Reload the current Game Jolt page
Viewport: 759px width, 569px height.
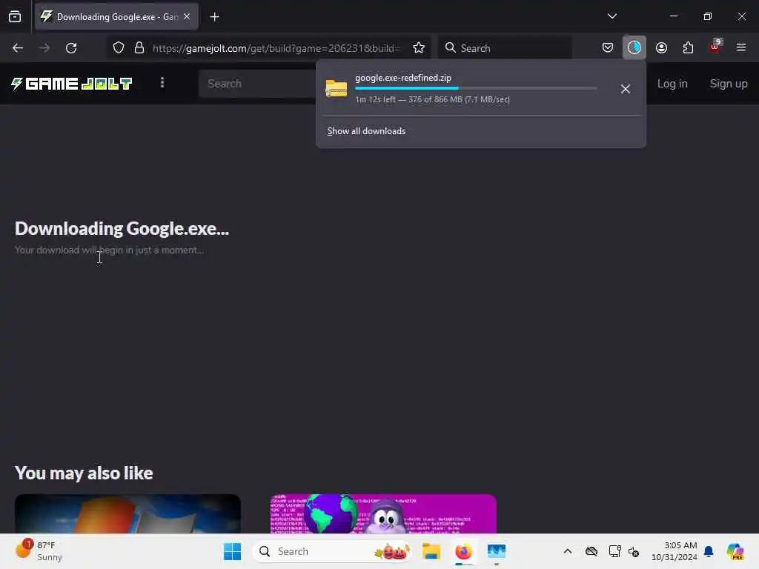point(71,48)
